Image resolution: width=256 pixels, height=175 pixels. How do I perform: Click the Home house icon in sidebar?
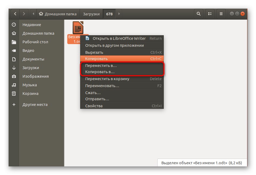(x=14, y=33)
